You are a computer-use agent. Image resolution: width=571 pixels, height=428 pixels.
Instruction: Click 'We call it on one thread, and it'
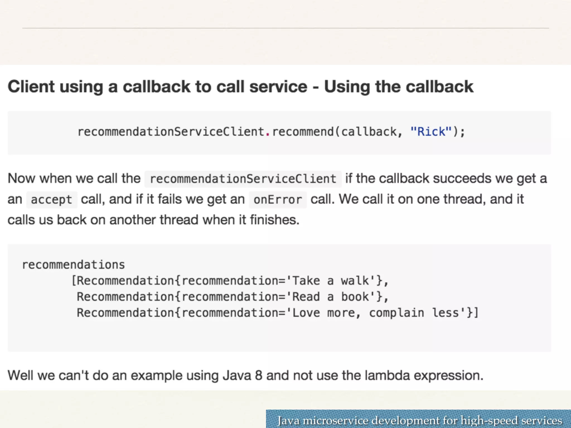click(x=431, y=199)
